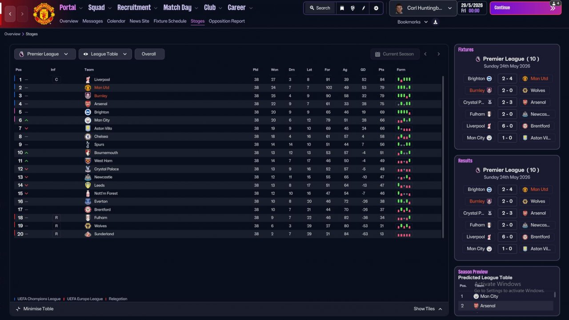The width and height of the screenshot is (569, 320).
Task: Click the Chelsea badge in the league table
Action: coord(88,136)
